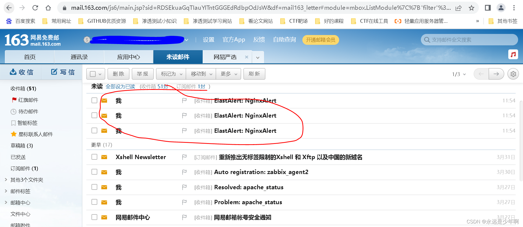Screen dimensions: 523x227
Task: Switch to the 通讯录 tab
Action: tap(79, 57)
